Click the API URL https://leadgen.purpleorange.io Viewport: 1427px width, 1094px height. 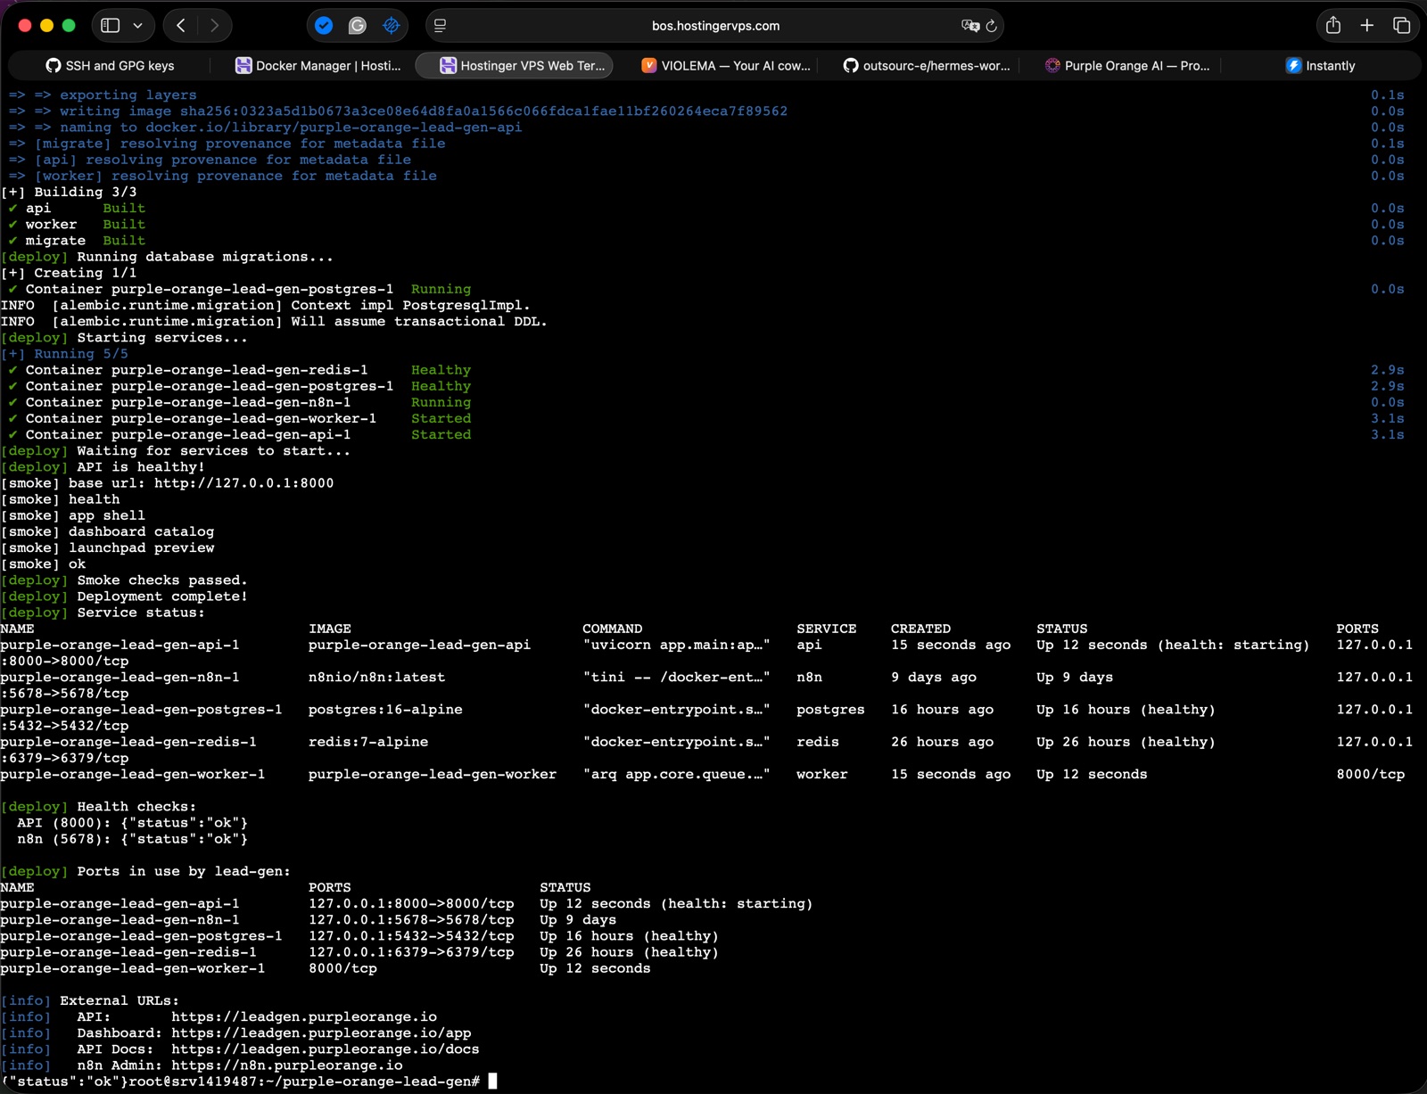(304, 1017)
